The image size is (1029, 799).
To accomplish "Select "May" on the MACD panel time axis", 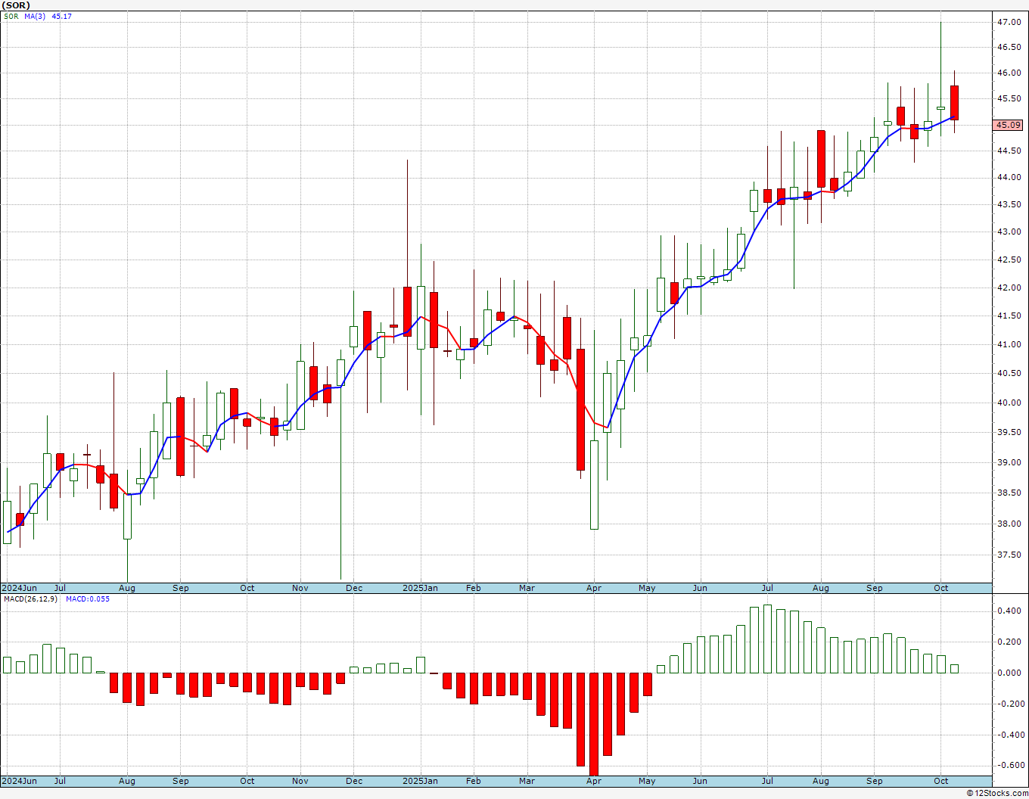I will (x=647, y=782).
